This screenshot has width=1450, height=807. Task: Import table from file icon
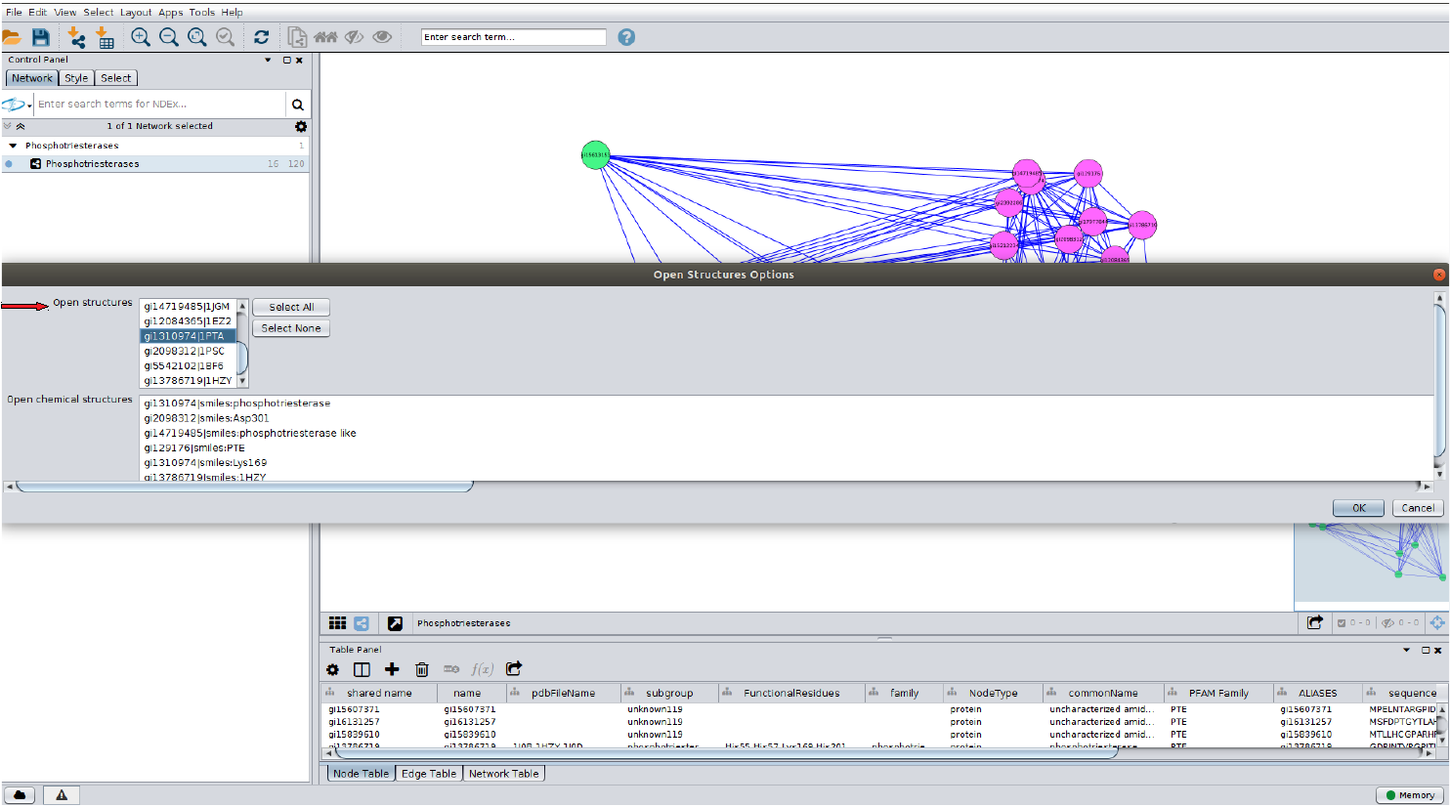[x=105, y=37]
